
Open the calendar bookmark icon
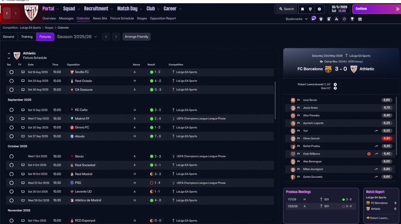pyautogui.click(x=360, y=19)
